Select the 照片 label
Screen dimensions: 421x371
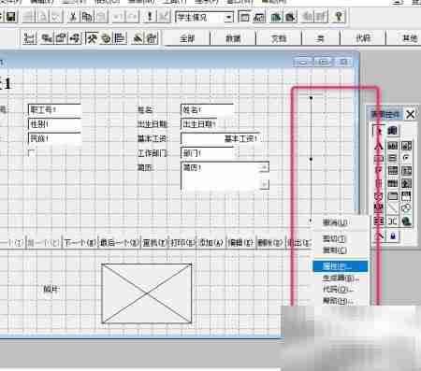coord(51,289)
